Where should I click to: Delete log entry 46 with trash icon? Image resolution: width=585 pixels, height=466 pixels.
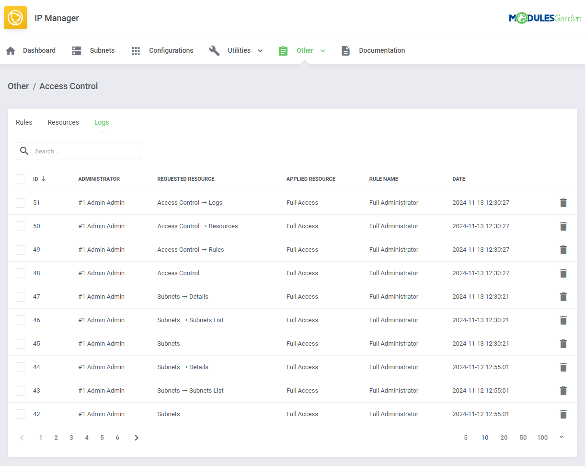click(563, 320)
